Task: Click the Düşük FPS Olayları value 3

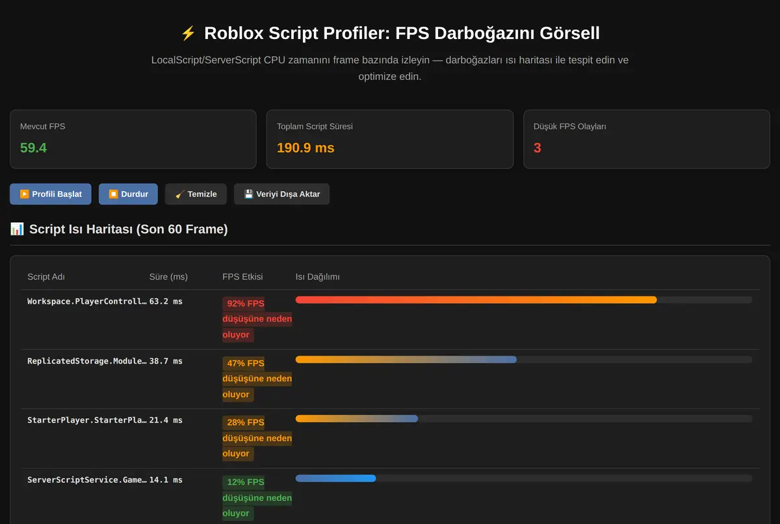Action: pyautogui.click(x=538, y=148)
